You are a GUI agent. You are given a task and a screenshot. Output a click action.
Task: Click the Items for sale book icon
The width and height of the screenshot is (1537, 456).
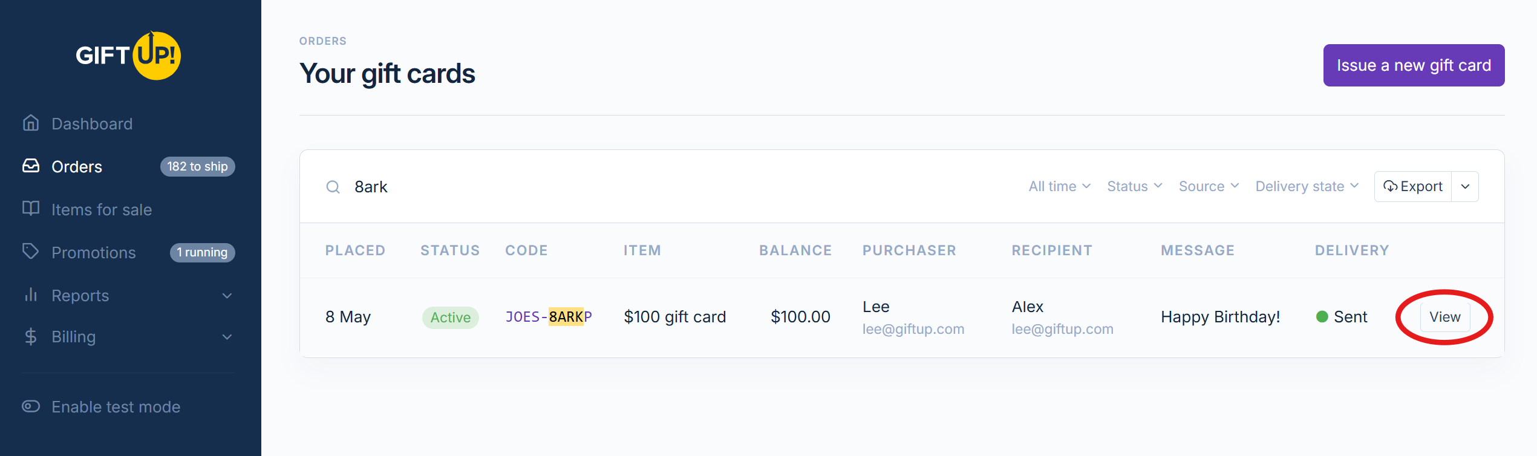31,209
